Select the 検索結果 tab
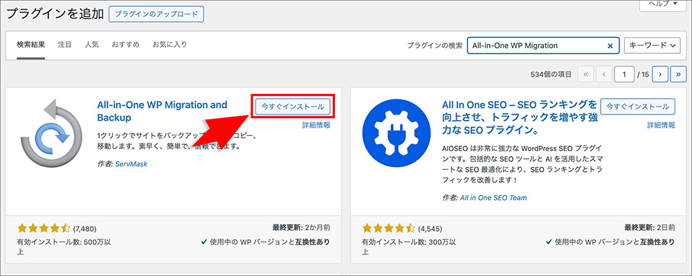 coord(31,44)
